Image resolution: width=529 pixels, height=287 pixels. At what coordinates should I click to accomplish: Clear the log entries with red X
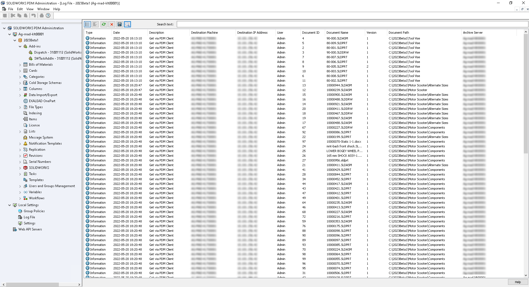(112, 24)
